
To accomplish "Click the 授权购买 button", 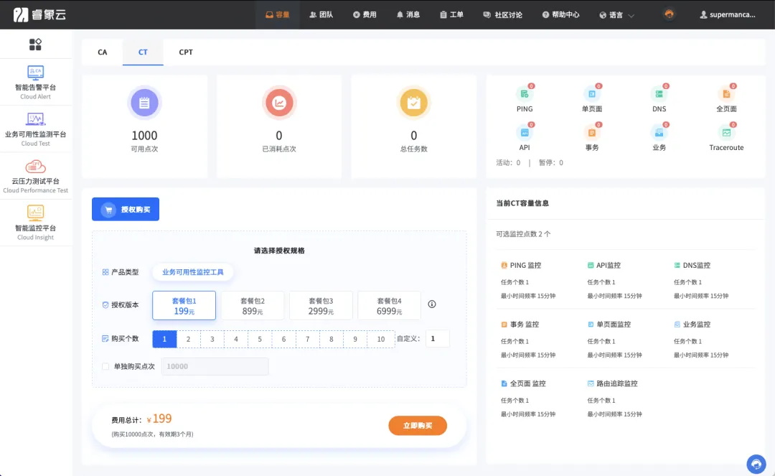I will coord(126,209).
